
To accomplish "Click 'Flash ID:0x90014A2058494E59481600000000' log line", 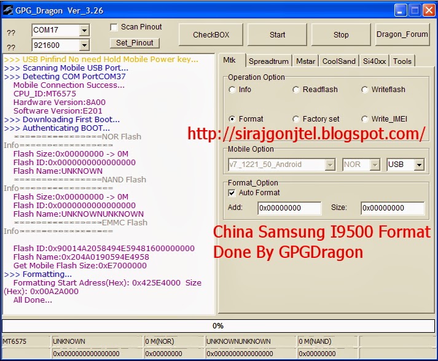I will pos(104,249).
